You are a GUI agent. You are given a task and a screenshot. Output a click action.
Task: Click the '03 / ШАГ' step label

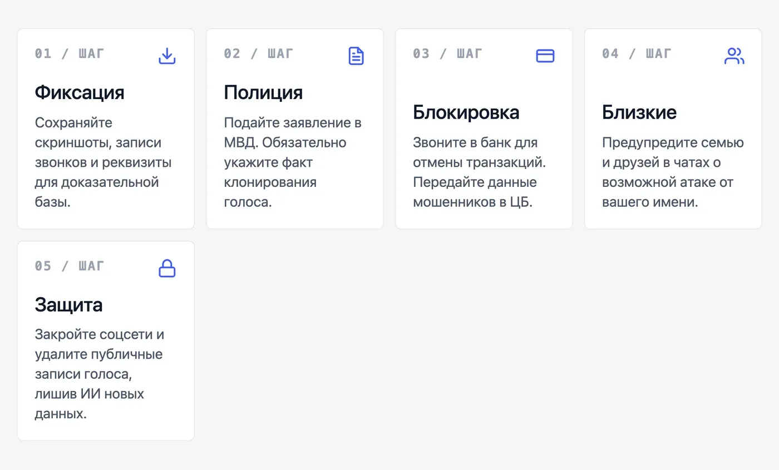[448, 54]
